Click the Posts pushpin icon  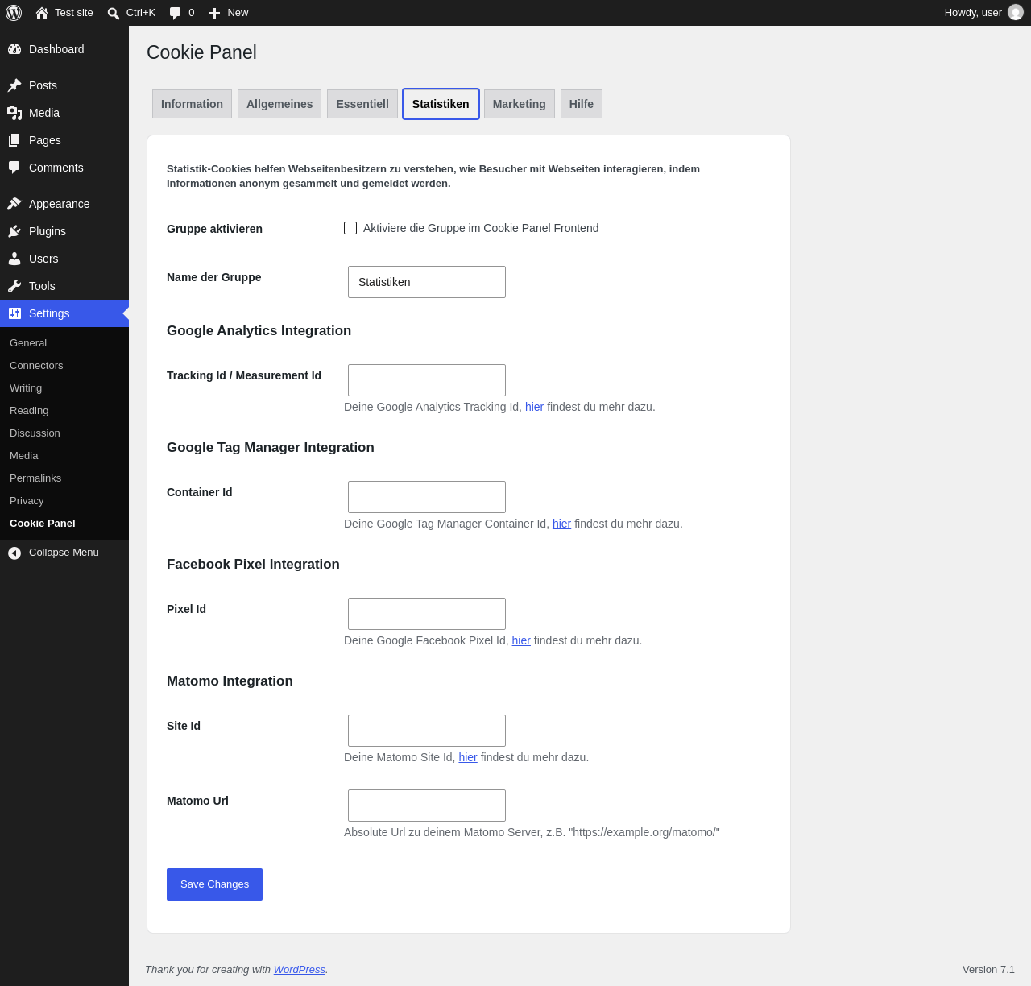pyautogui.click(x=14, y=85)
